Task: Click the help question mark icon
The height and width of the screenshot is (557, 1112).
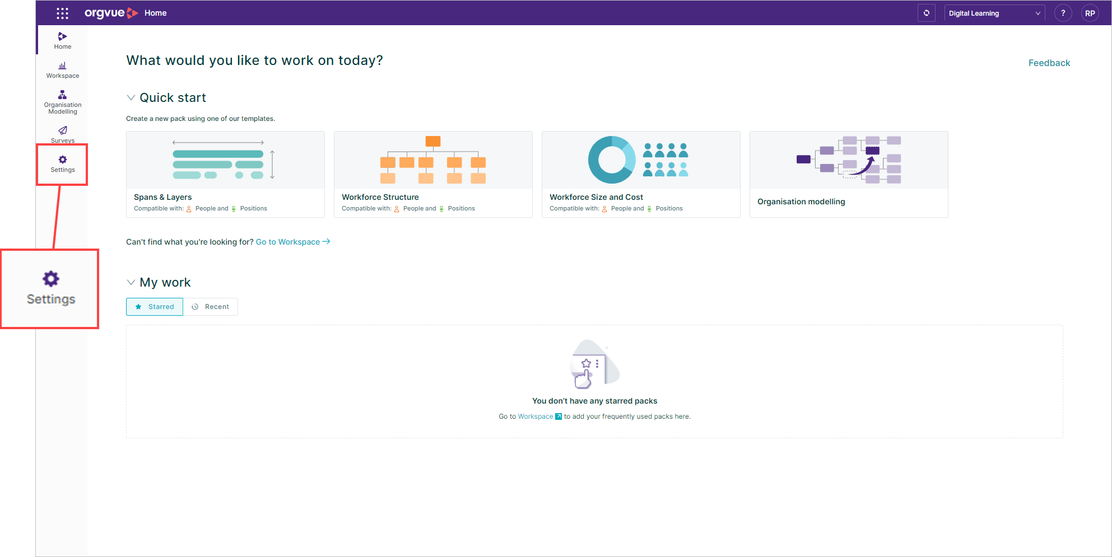Action: pos(1063,12)
